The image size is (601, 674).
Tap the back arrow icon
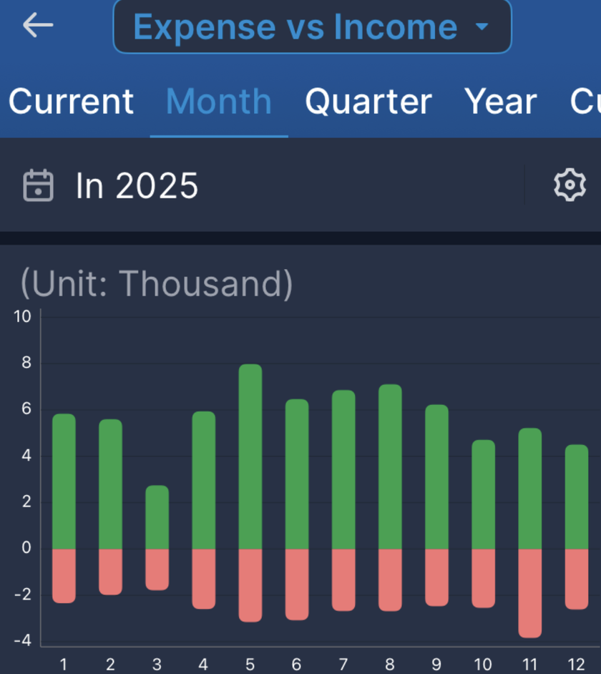click(38, 25)
